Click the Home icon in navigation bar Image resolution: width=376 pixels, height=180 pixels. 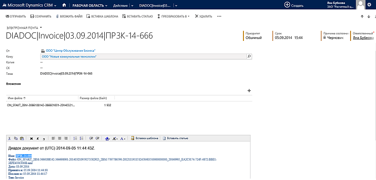64,5
